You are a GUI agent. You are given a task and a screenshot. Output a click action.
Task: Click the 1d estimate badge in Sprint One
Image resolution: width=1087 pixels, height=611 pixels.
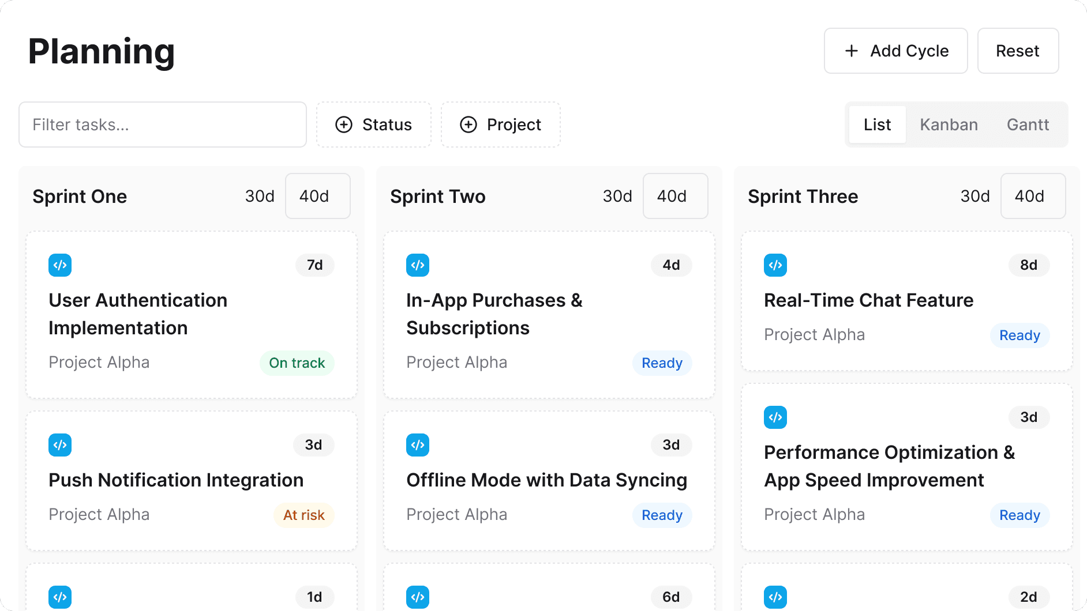pos(315,597)
